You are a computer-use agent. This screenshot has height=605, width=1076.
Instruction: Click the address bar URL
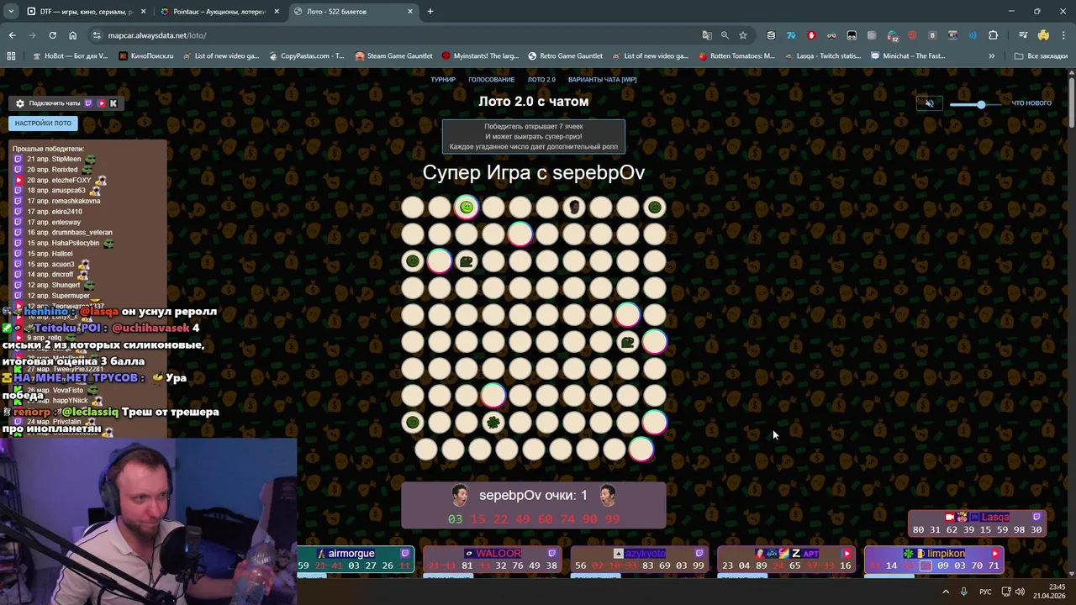[157, 35]
